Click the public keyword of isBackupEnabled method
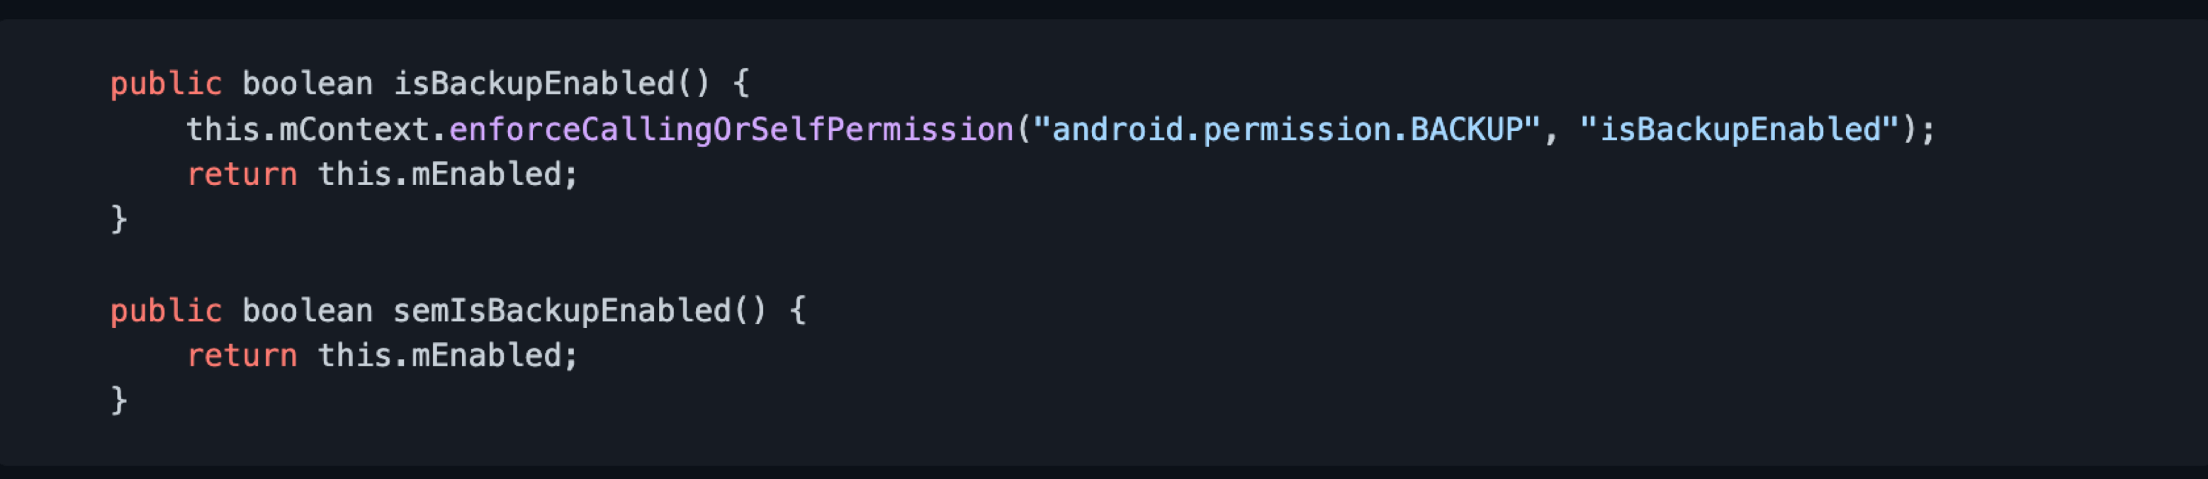 pos(165,84)
